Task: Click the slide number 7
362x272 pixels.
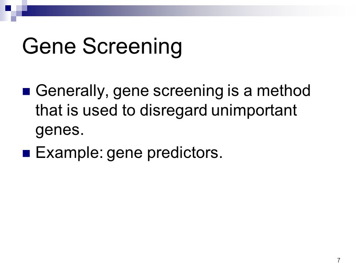Action: point(339,260)
